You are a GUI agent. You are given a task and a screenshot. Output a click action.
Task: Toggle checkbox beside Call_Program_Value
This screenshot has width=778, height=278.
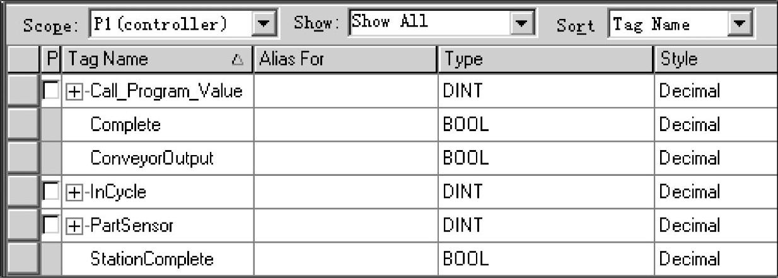coord(52,91)
